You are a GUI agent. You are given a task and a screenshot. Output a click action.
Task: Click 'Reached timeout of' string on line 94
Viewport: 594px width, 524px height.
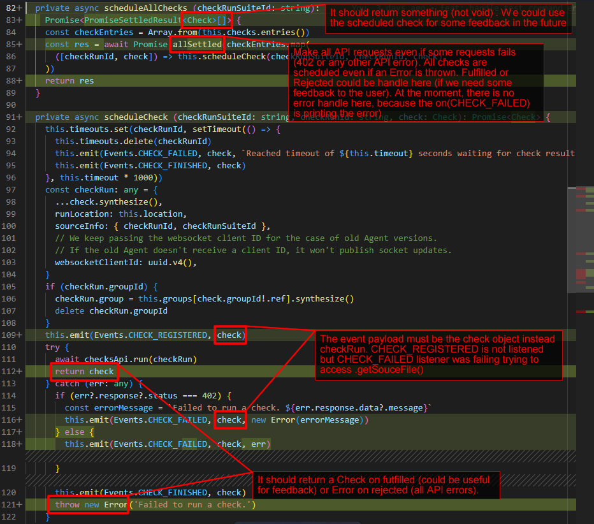pyautogui.click(x=291, y=154)
